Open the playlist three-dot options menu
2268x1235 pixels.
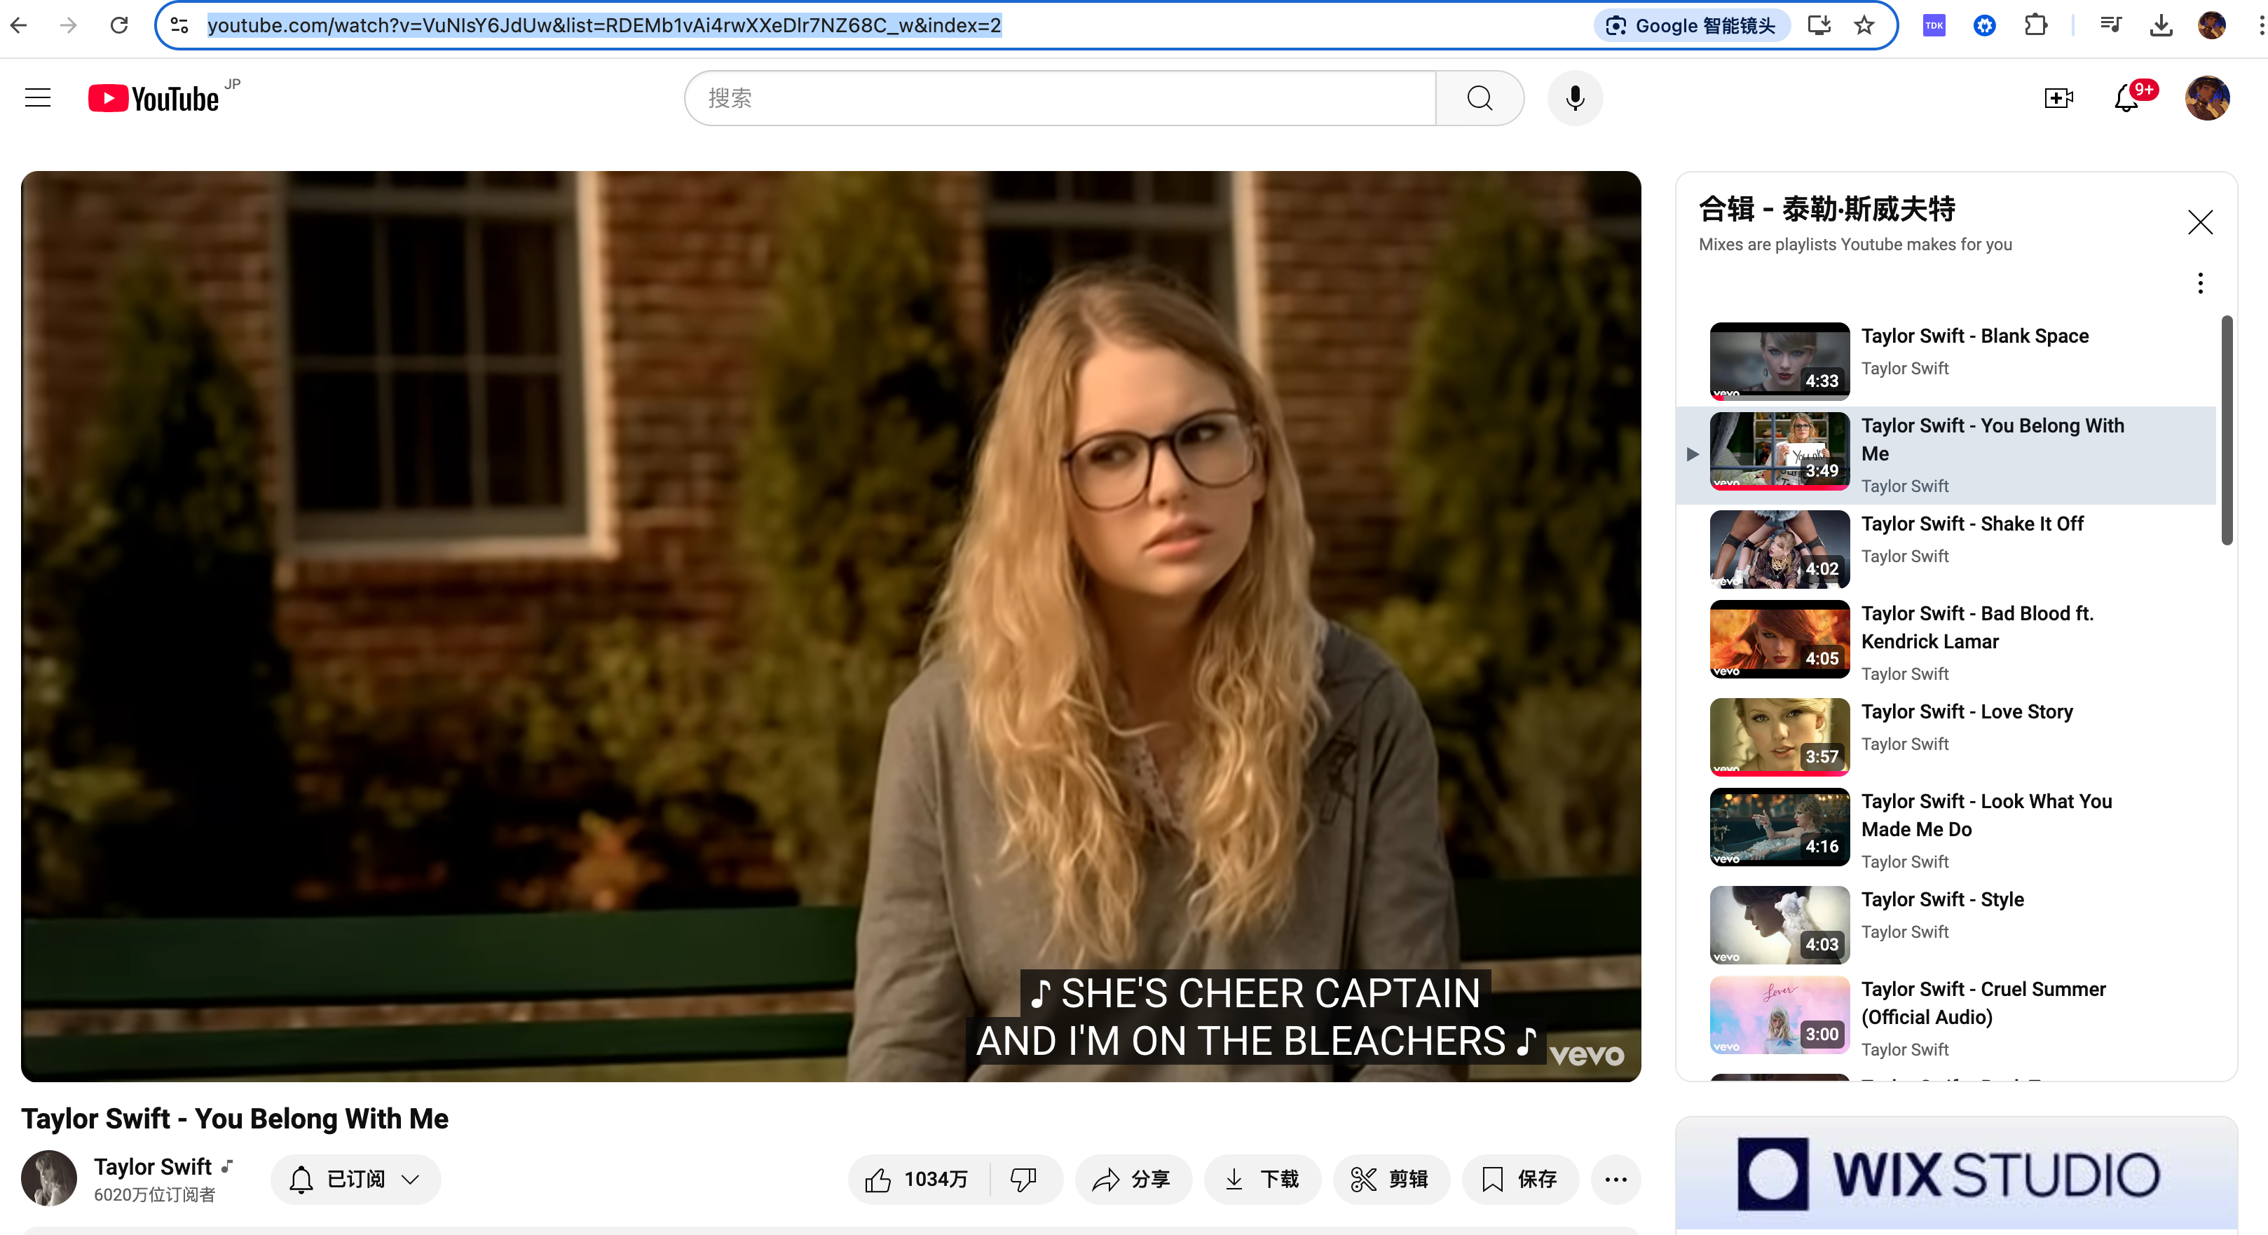(x=2200, y=282)
